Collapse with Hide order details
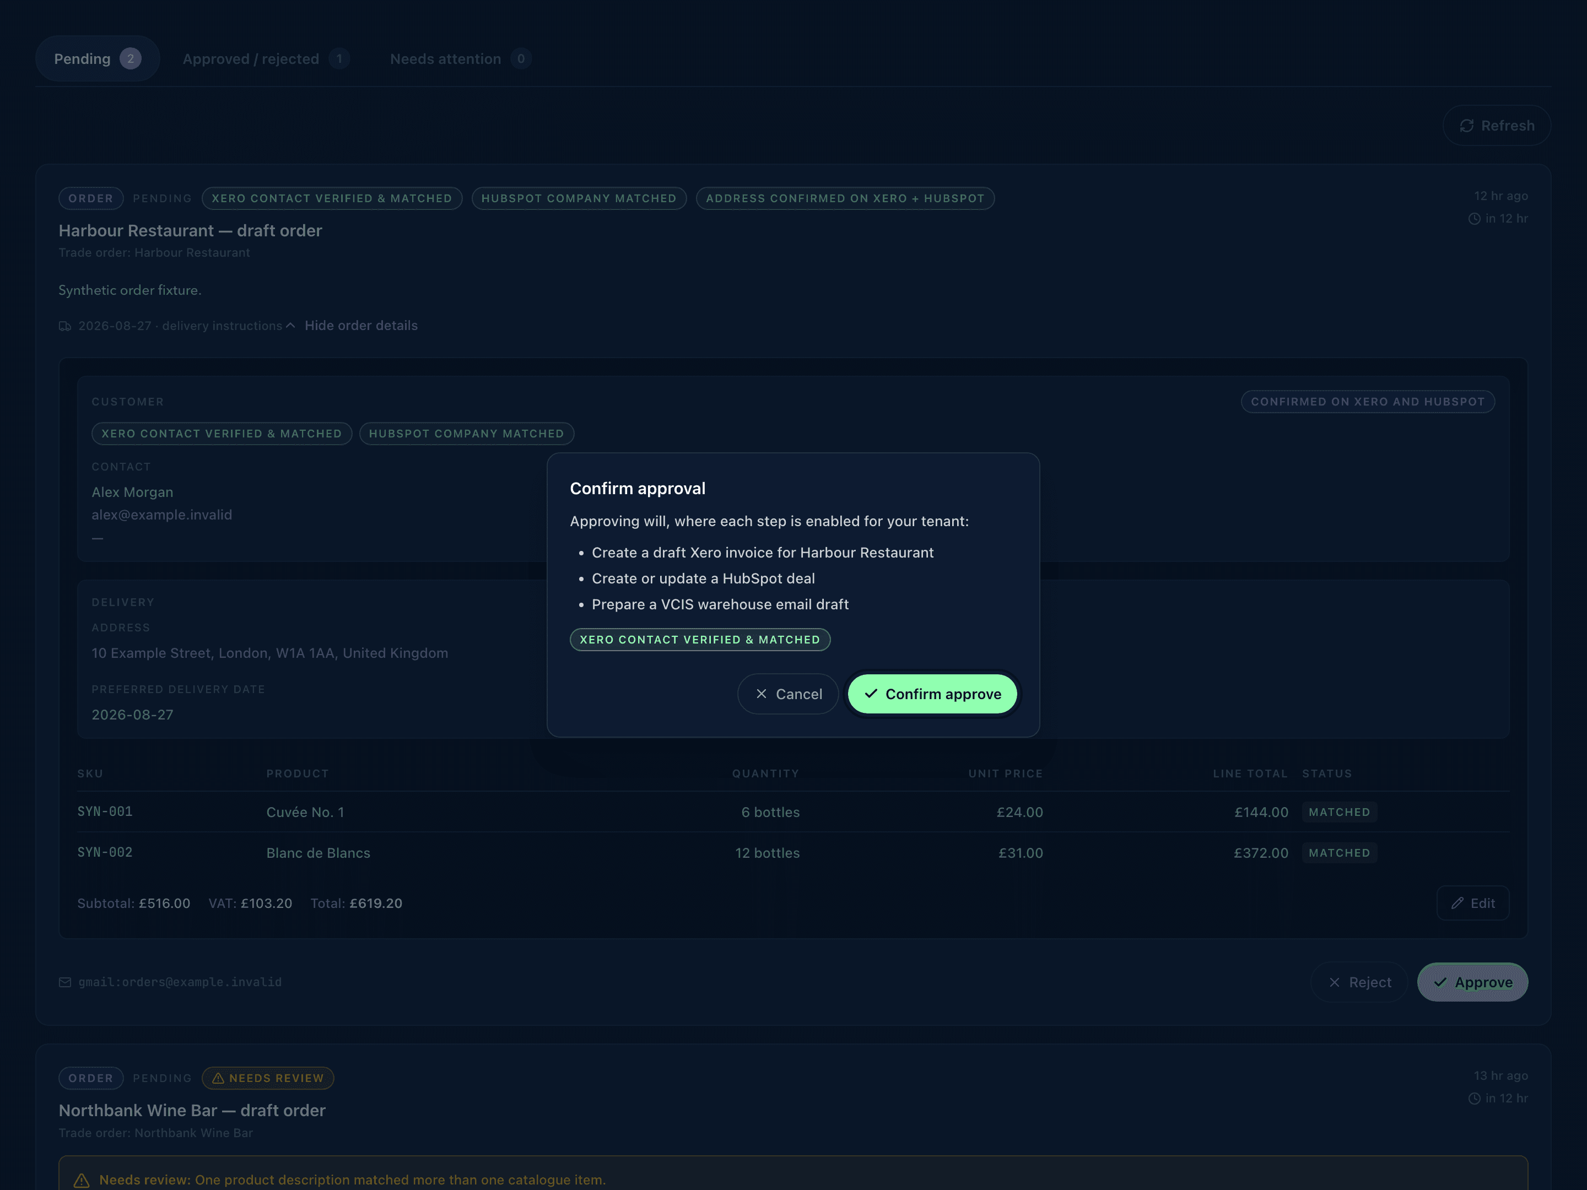1587x1190 pixels. coord(361,326)
